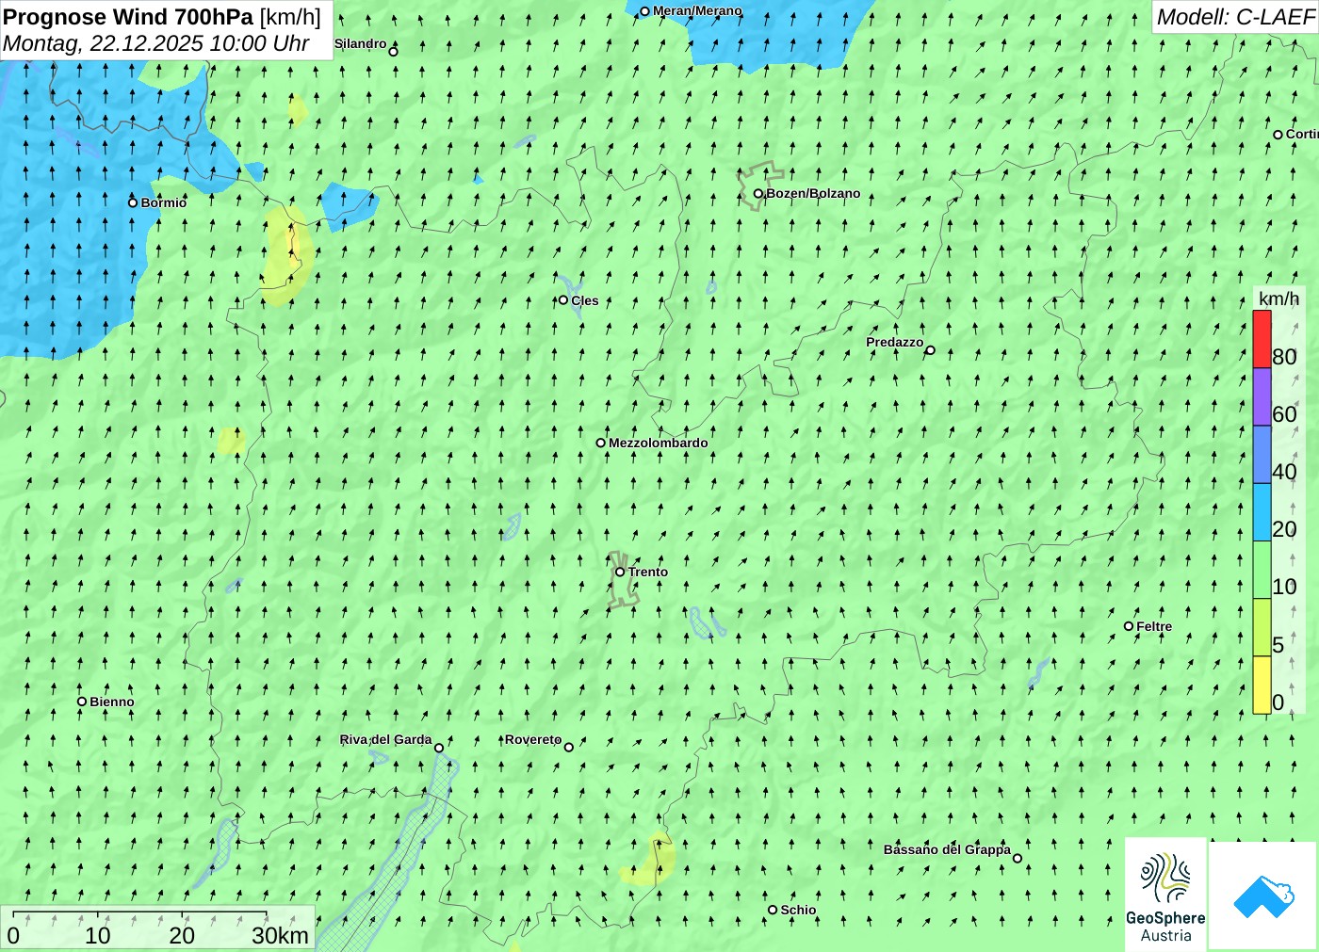Viewport: 1319px width, 952px height.
Task: Click the 'Bienno' label text
Action: [112, 702]
